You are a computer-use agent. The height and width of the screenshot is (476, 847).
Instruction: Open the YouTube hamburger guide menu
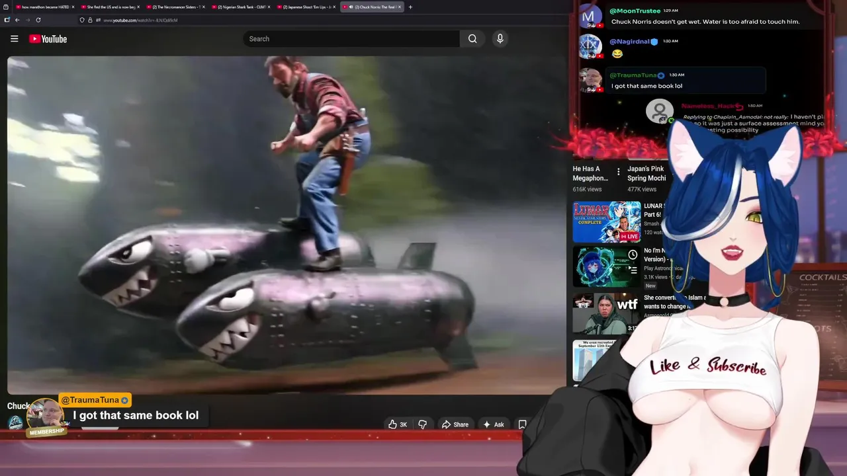(x=14, y=39)
